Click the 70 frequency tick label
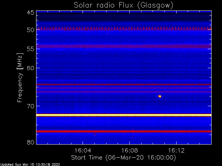The width and height of the screenshot is (222, 166). click(31, 106)
